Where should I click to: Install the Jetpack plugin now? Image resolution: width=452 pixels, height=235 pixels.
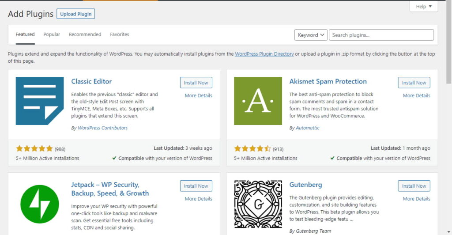(196, 186)
